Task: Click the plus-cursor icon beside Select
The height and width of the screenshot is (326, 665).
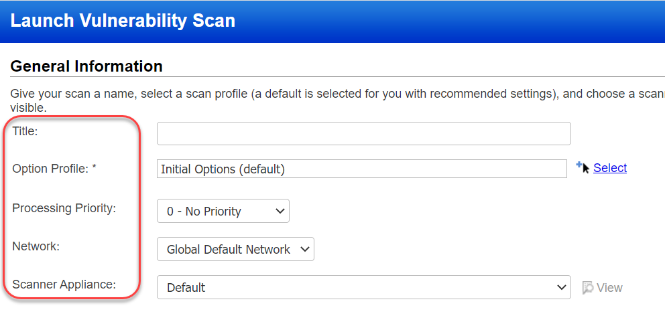Action: point(583,167)
